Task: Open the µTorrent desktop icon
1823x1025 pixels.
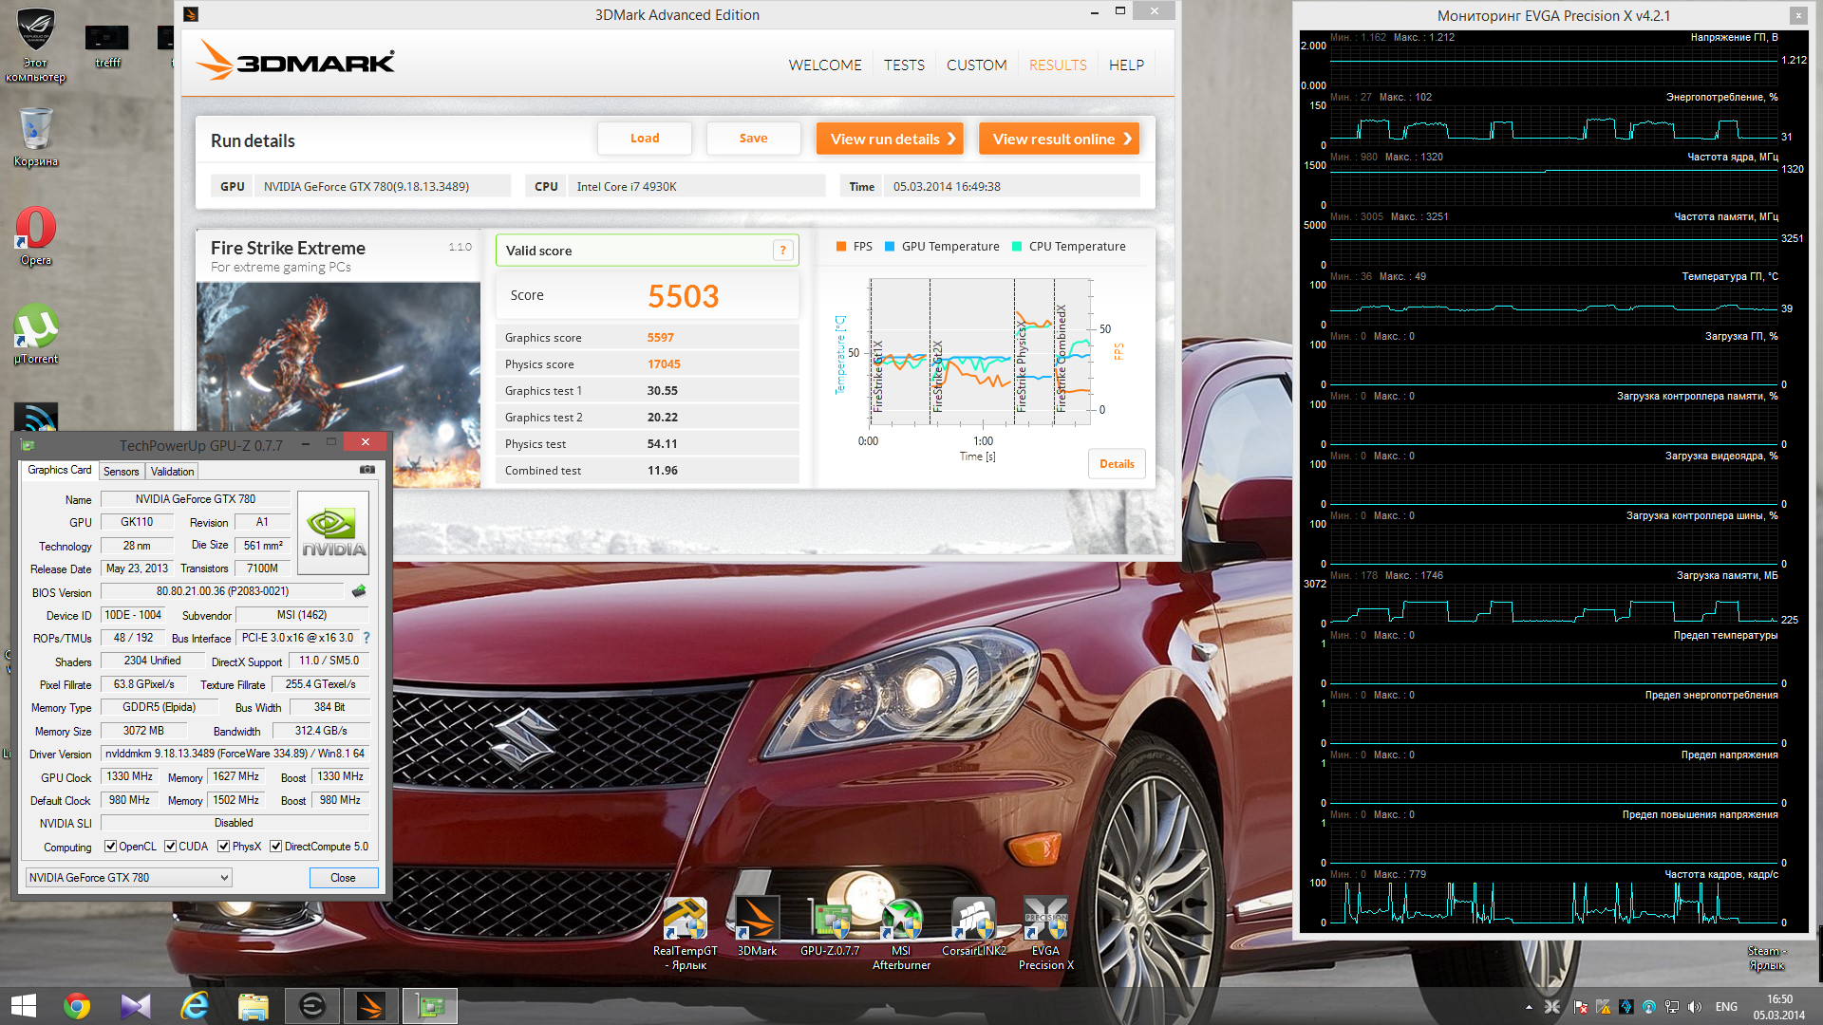Action: point(36,334)
